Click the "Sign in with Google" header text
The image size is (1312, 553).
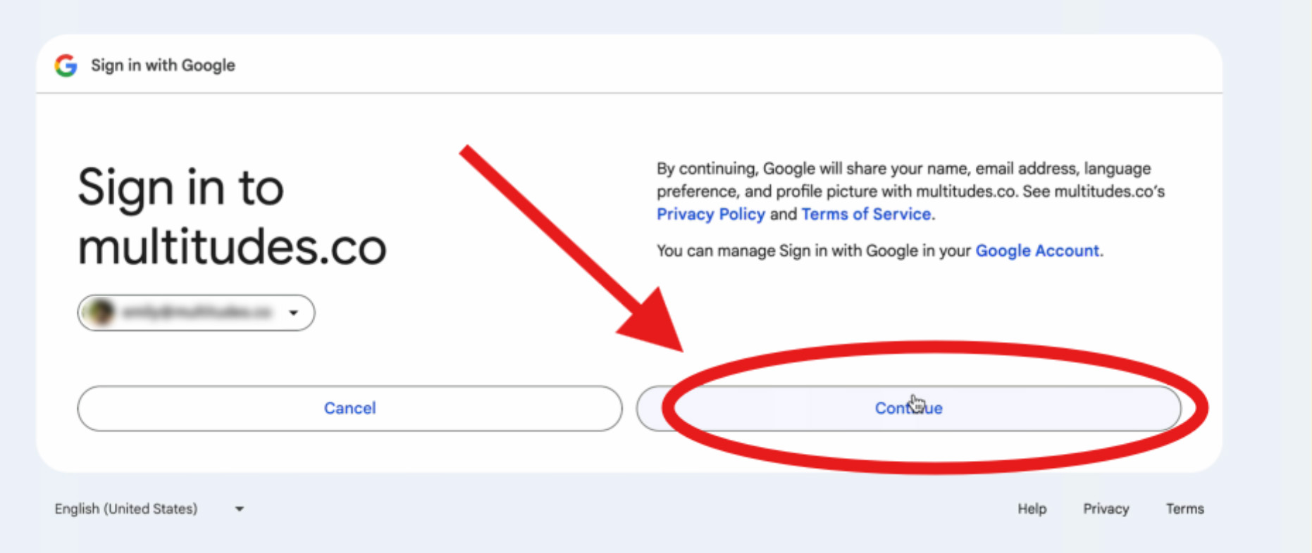click(163, 65)
